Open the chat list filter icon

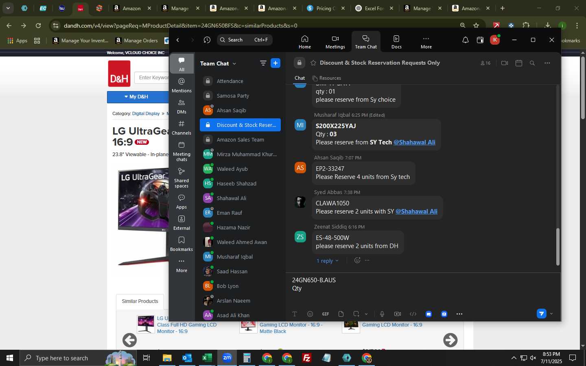point(263,63)
